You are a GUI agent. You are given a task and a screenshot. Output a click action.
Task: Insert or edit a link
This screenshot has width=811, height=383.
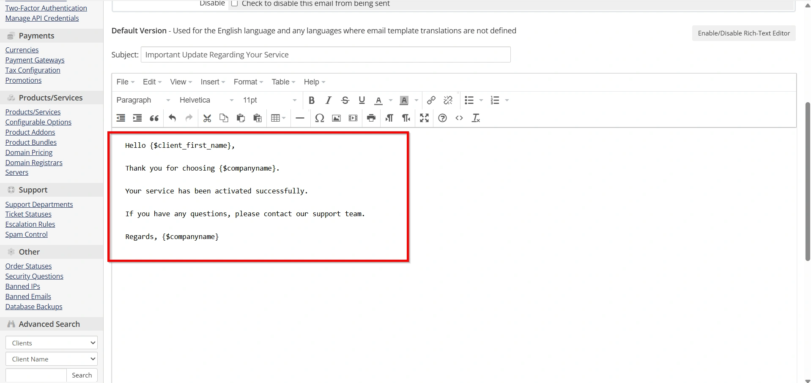coord(431,100)
